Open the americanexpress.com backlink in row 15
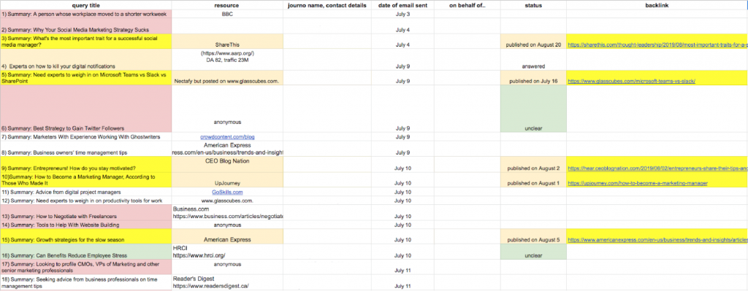The image size is (748, 291). (657, 240)
